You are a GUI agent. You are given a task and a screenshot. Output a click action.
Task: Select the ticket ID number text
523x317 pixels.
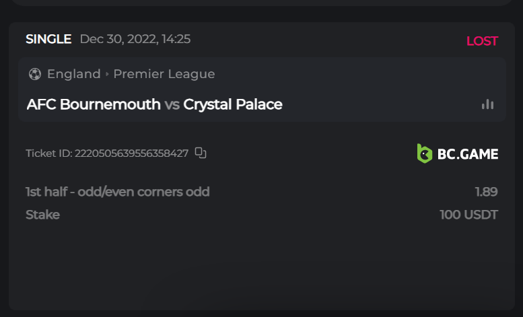[131, 153]
